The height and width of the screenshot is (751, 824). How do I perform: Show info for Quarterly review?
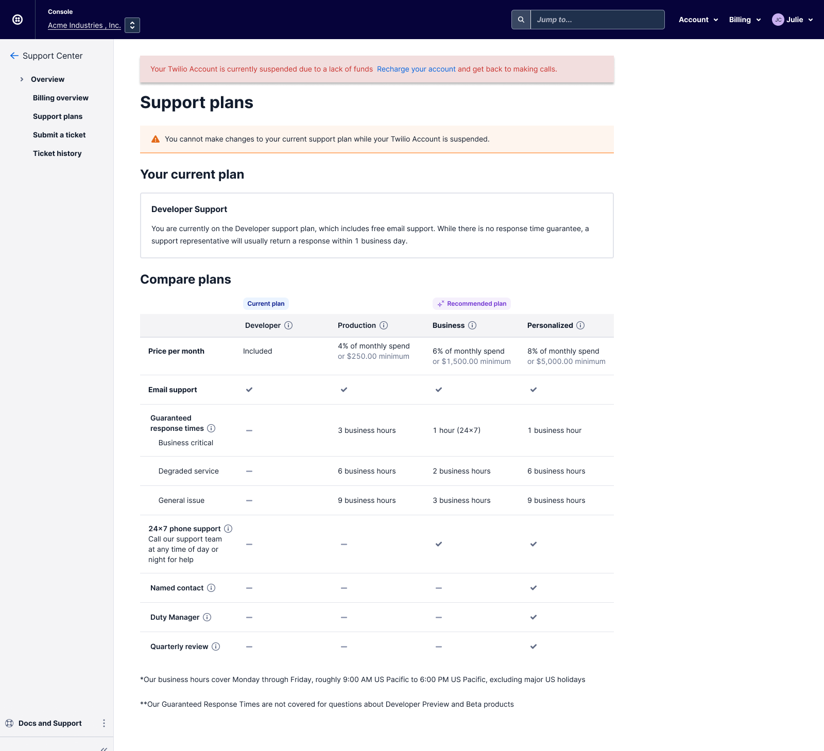216,647
